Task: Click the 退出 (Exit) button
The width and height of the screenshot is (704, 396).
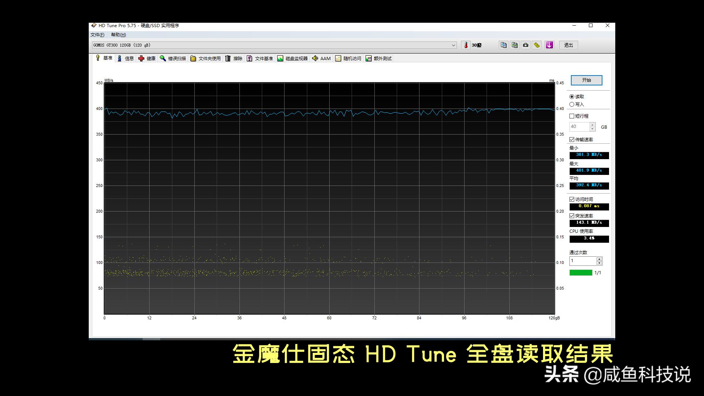Action: (x=568, y=45)
